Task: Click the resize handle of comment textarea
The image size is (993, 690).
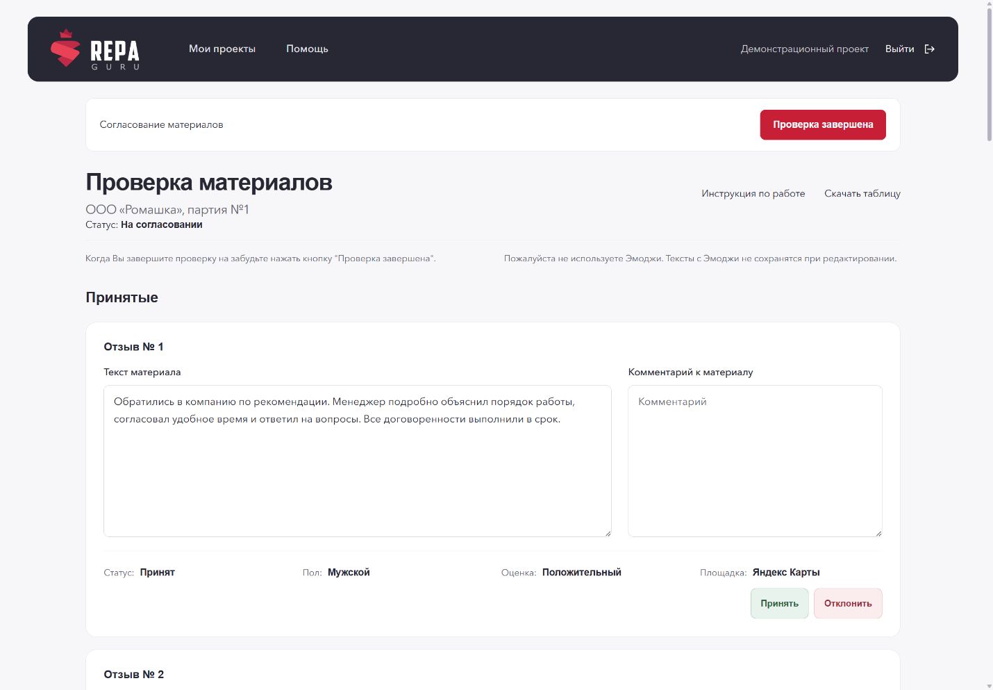Action: [878, 533]
